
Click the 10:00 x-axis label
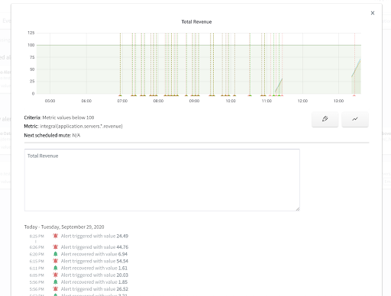click(x=231, y=101)
